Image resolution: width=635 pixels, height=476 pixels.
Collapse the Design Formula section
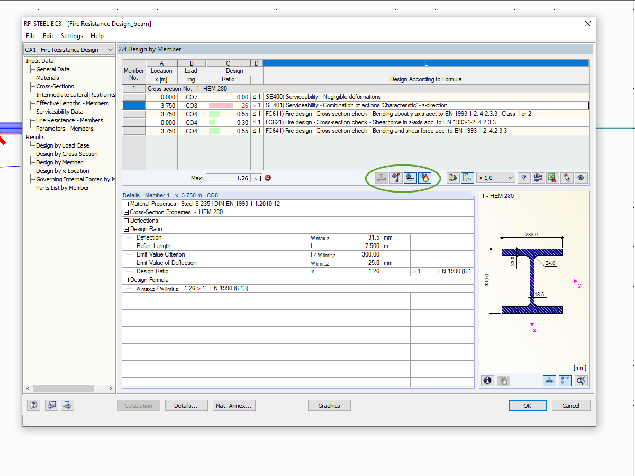[x=126, y=280]
